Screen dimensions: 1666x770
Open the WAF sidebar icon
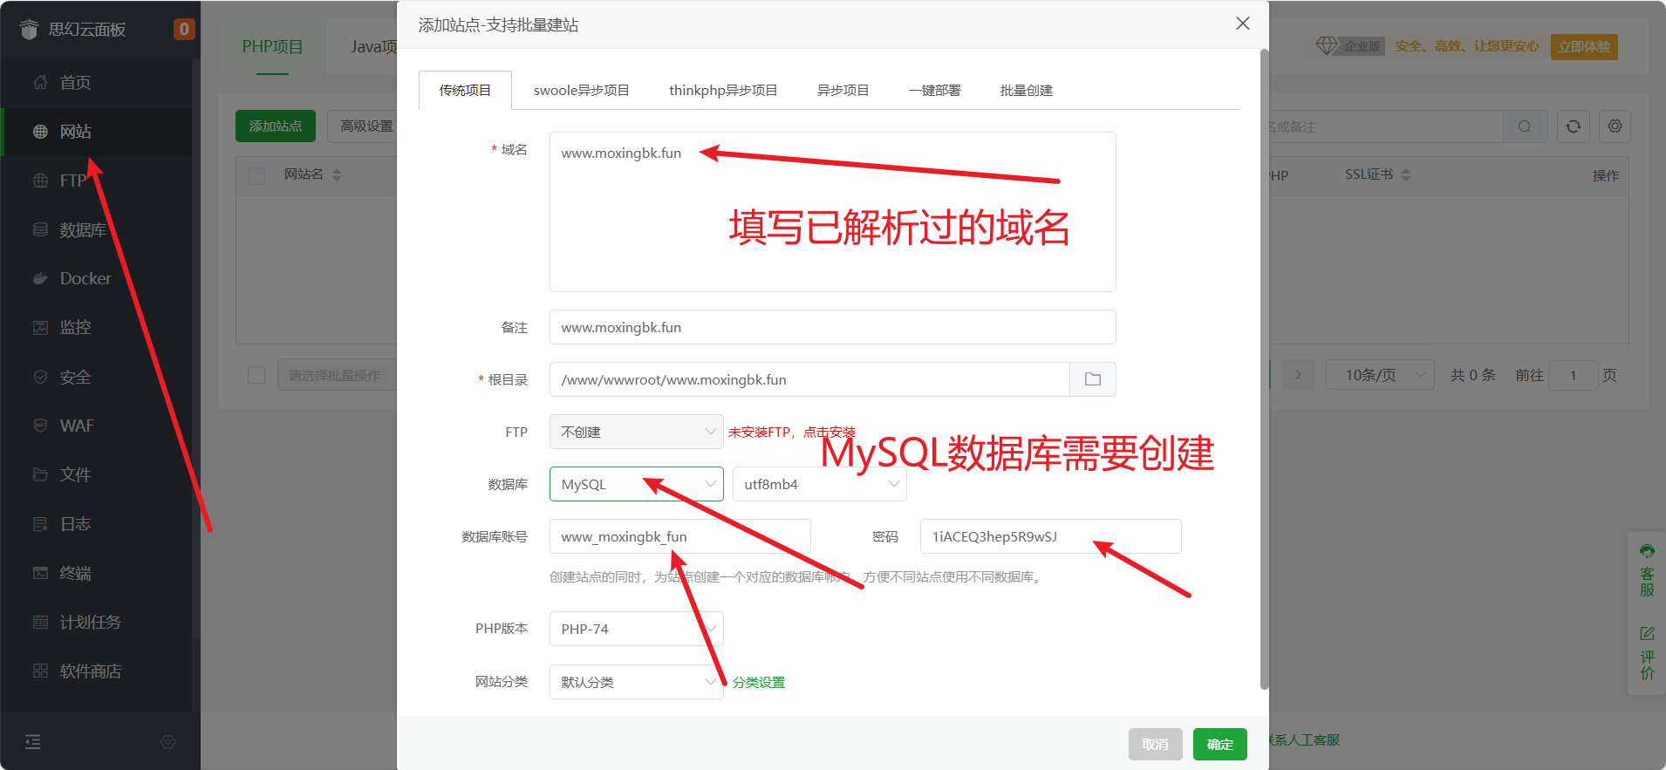(40, 426)
